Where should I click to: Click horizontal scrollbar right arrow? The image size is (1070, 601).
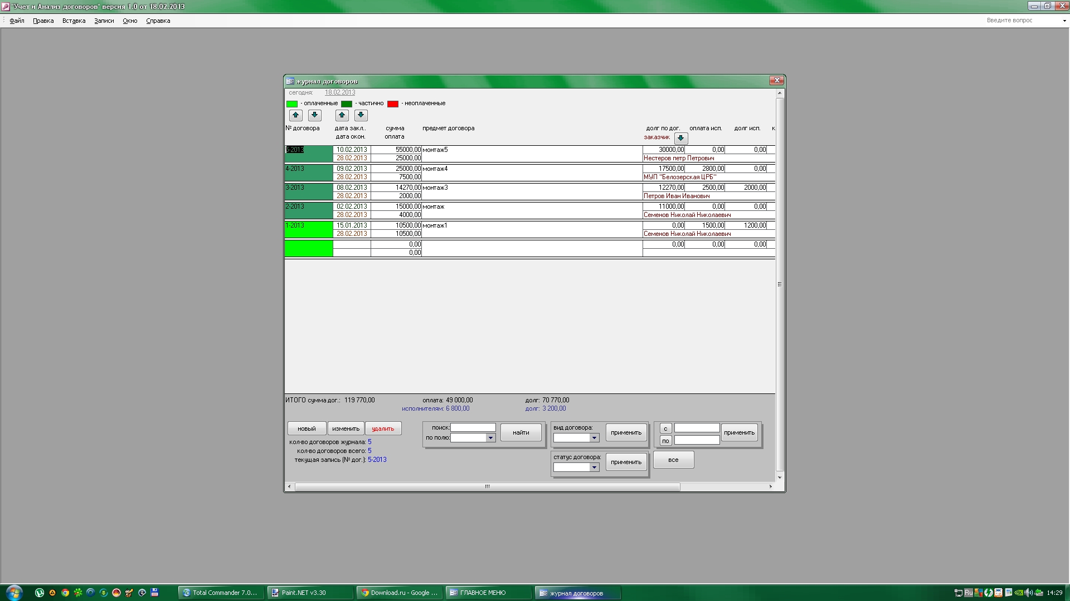[771, 486]
